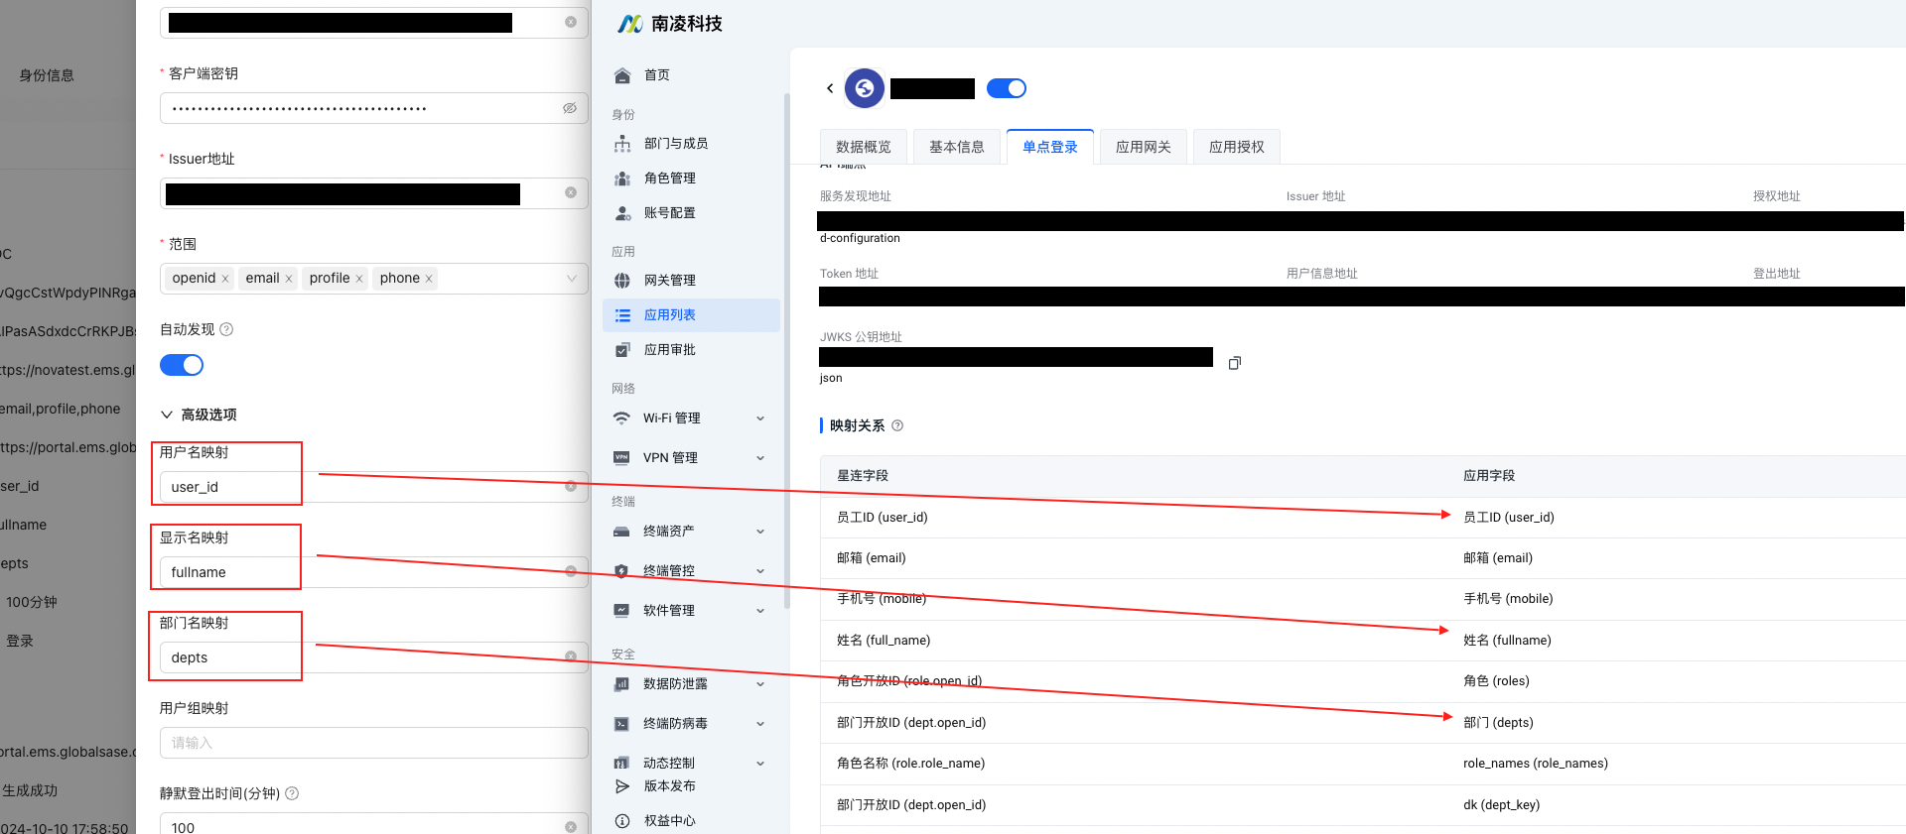Image resolution: width=1906 pixels, height=834 pixels.
Task: Clear the Issuer地址 field
Action: point(571,193)
